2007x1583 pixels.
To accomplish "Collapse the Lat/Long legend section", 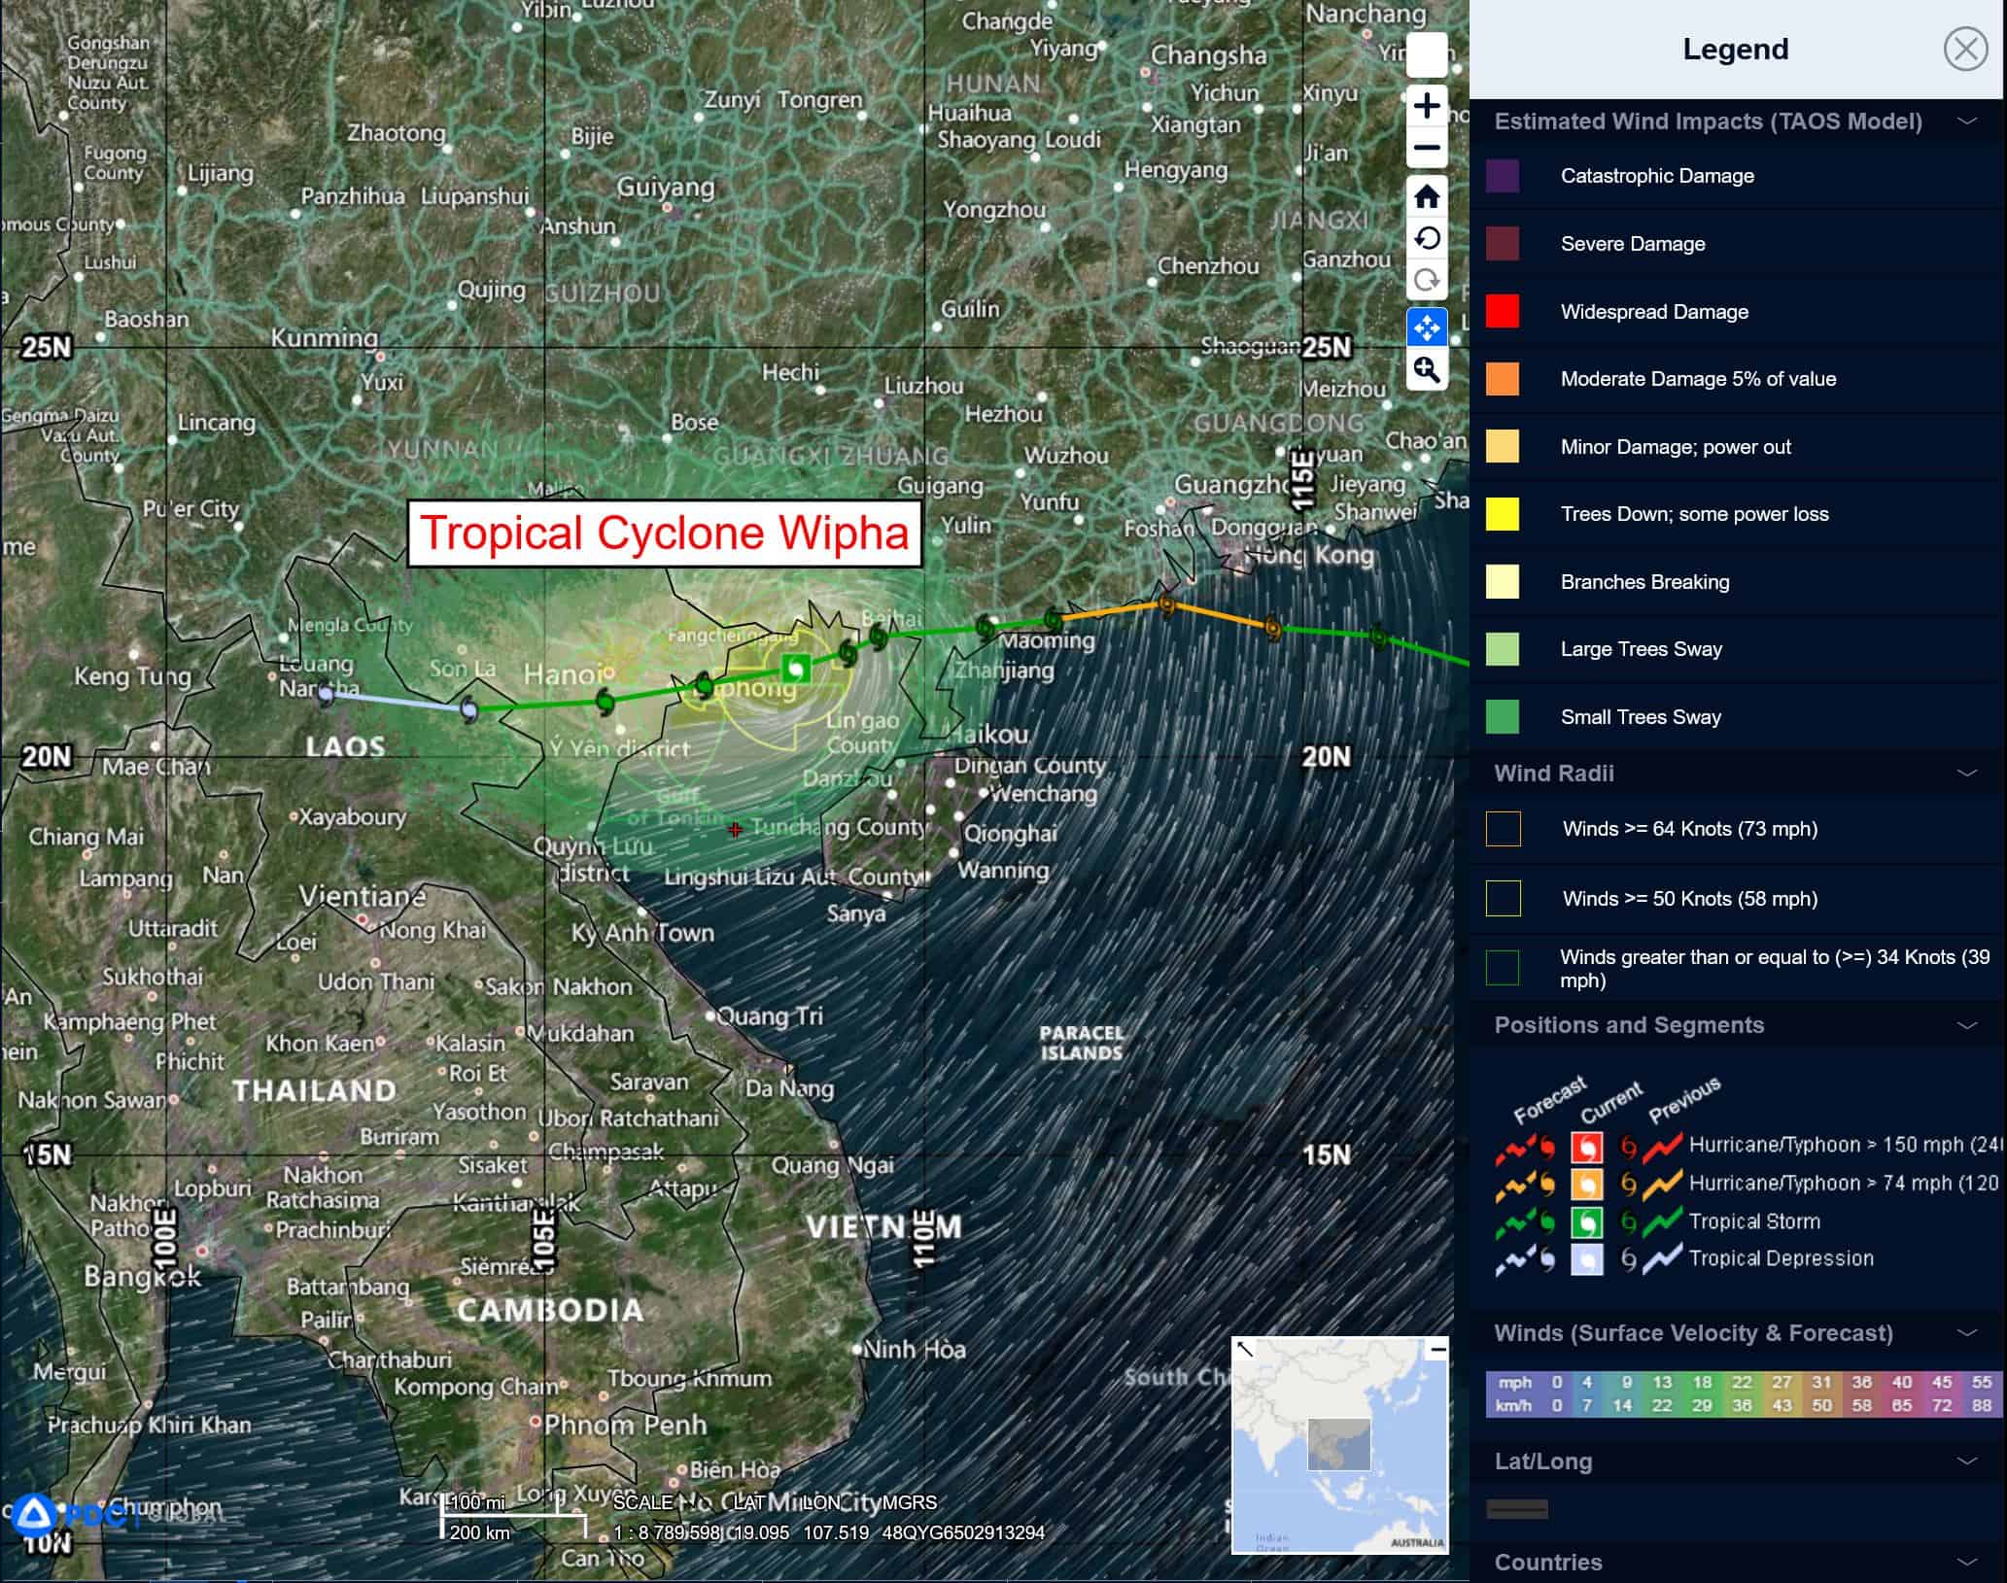I will coord(1966,1462).
